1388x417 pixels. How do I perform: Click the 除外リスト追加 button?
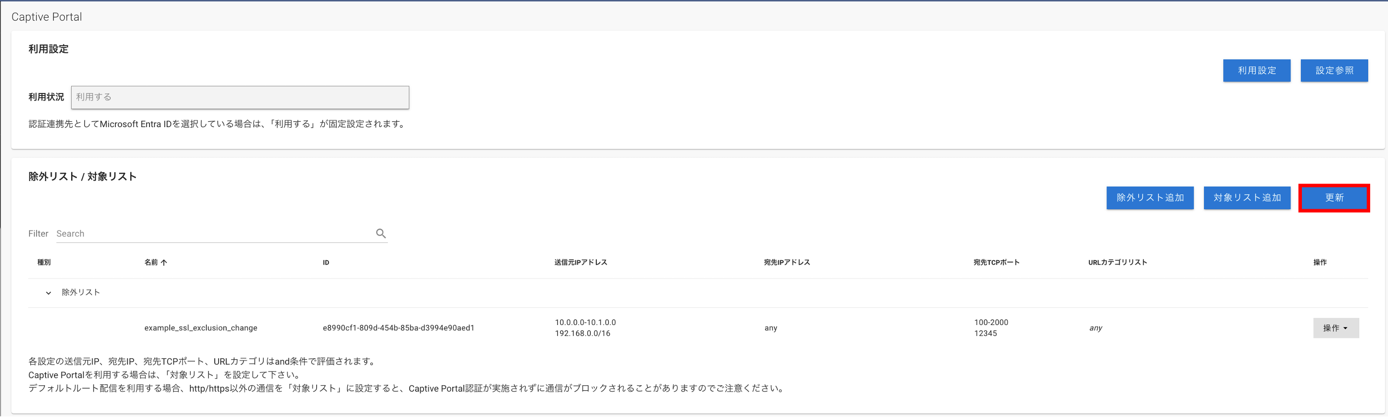pos(1150,198)
